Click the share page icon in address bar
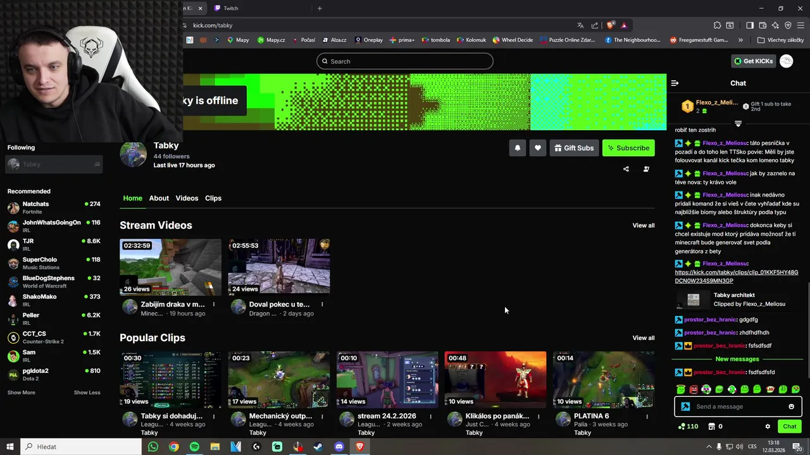Image resolution: width=810 pixels, height=455 pixels. pos(595,25)
